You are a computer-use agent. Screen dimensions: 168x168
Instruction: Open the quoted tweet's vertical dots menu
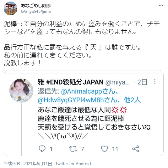coord(155,82)
